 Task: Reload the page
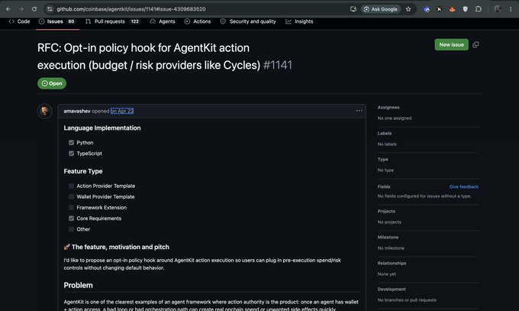click(34, 9)
